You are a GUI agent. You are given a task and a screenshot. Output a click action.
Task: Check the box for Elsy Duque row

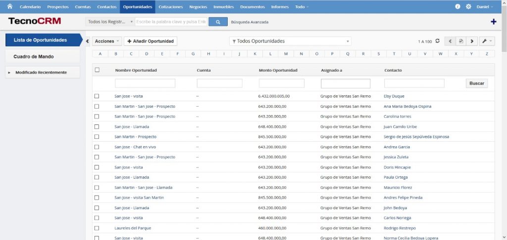[x=97, y=96]
